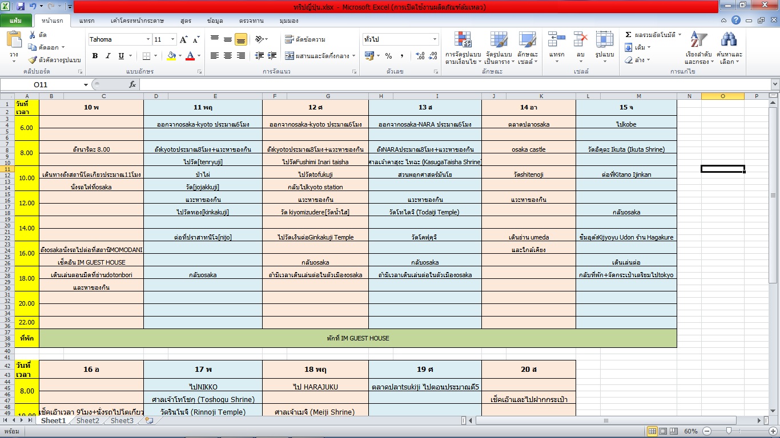Click the zoom slider handle
Image resolution: width=780 pixels, height=438 pixels.
tap(729, 431)
